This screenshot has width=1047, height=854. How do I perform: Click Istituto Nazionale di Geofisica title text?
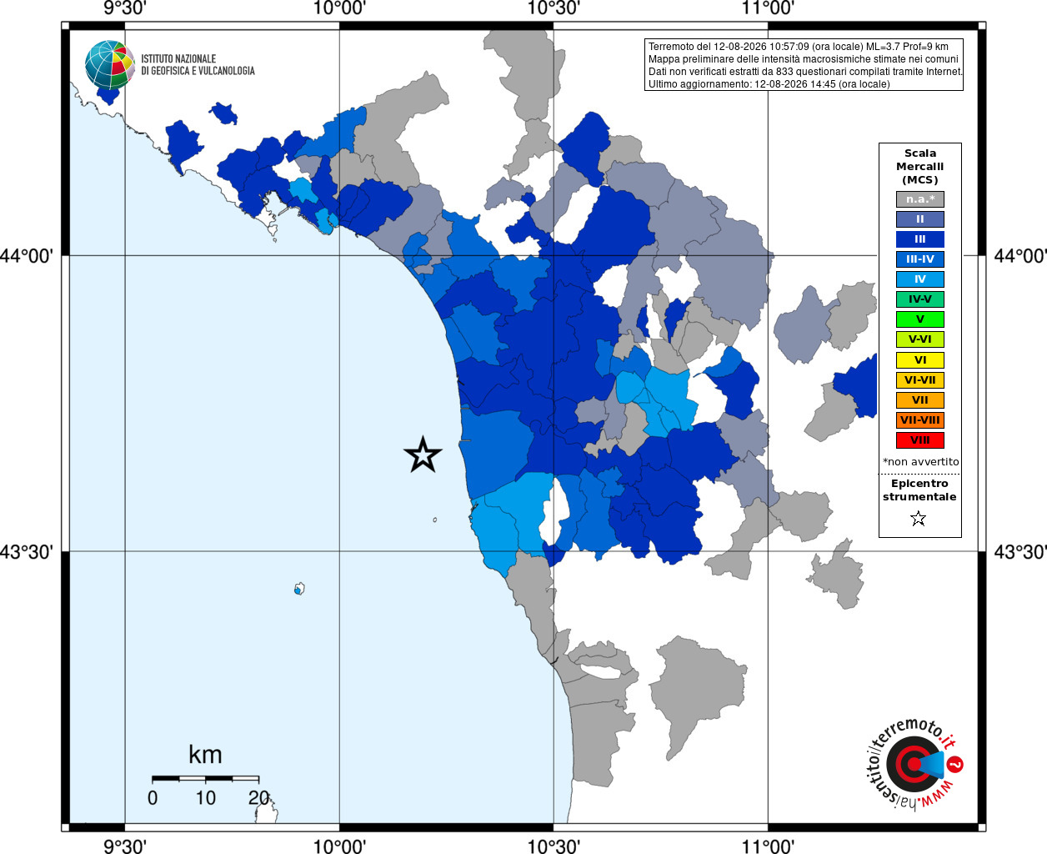tap(198, 65)
